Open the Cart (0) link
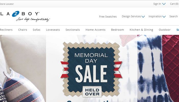Image resolution: width=179 pixels, height=102 pixels. coord(174,4)
